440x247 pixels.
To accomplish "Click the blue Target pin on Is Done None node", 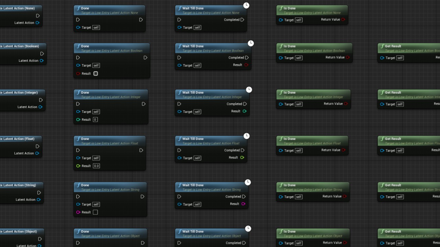I will (281, 20).
